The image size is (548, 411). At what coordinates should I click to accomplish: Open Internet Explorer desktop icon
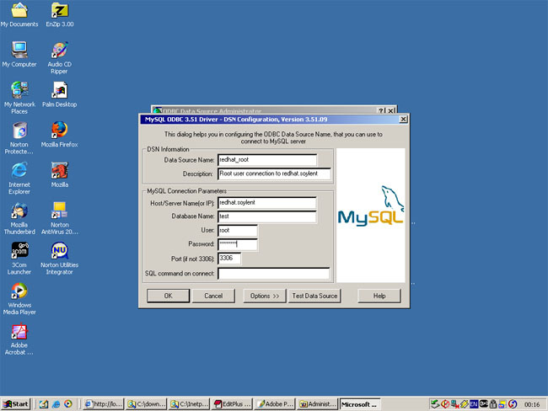(x=19, y=170)
